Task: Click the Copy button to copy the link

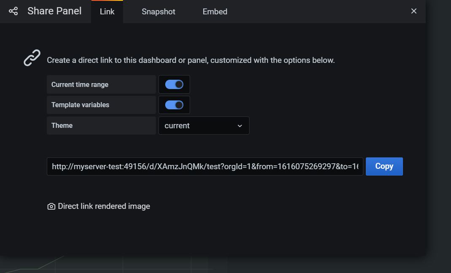Action: (x=384, y=166)
